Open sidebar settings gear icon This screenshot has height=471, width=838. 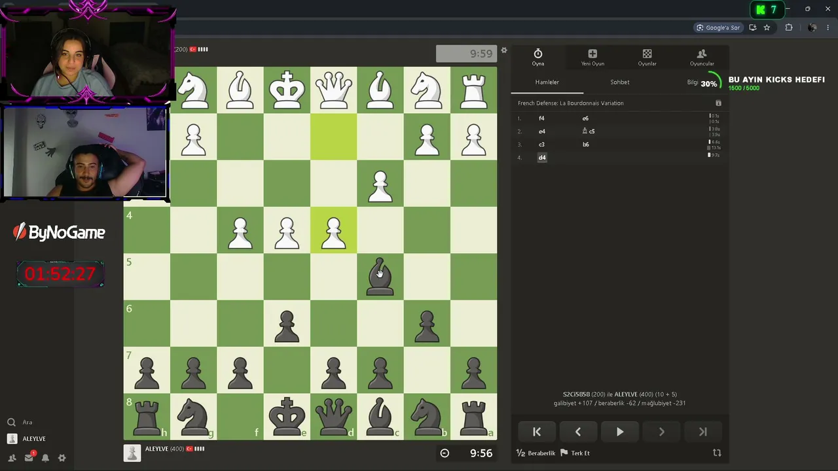tap(62, 458)
